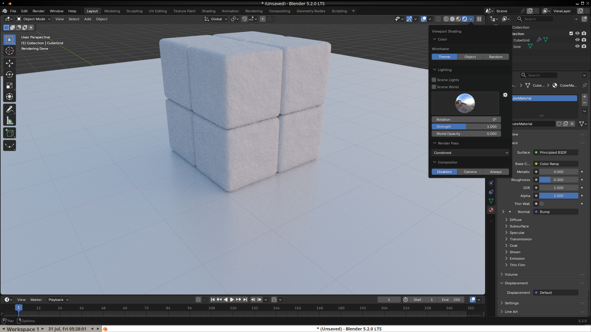Adjust the Alpha slider
The width and height of the screenshot is (591, 332).
point(559,196)
